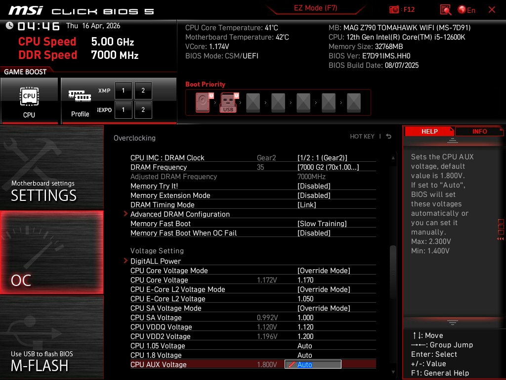Screen dimensions: 506x380
Task: Switch to EZ Mode (F7)
Action: tap(315, 8)
